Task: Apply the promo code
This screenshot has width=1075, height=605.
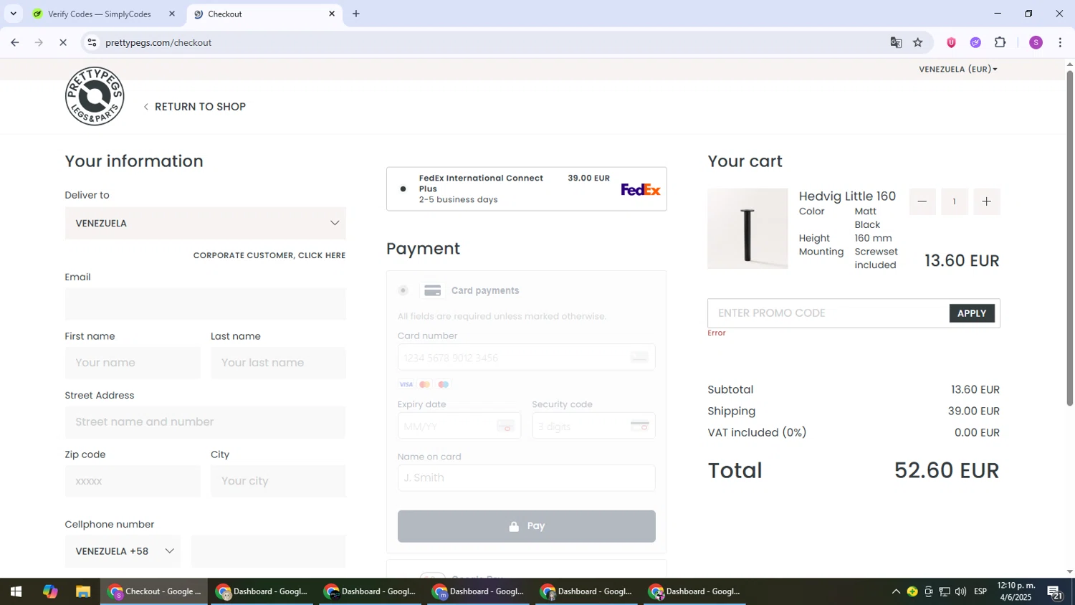Action: pos(972,313)
